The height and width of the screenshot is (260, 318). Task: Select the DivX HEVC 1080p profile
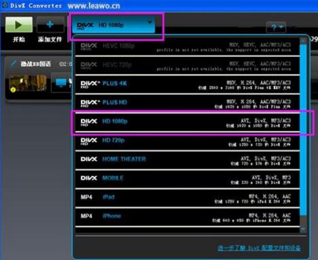[188, 47]
